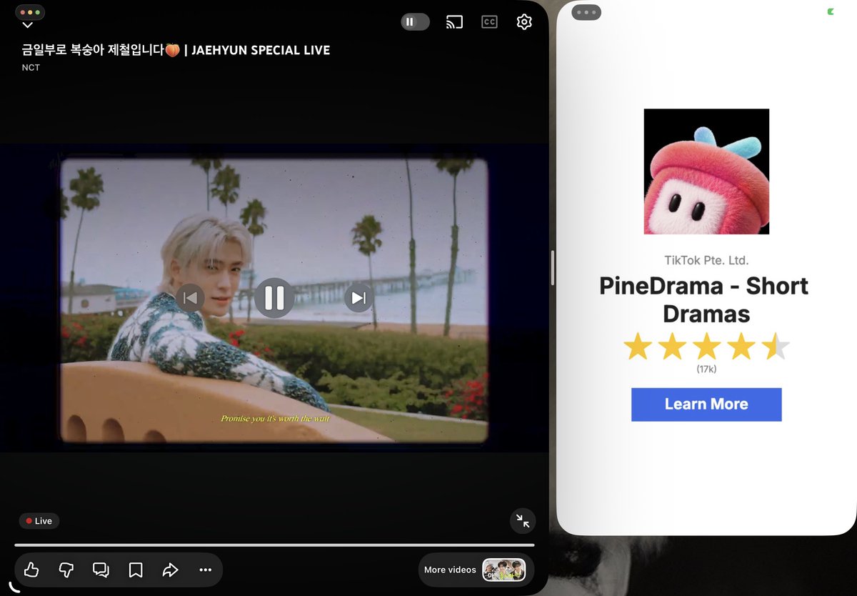The width and height of the screenshot is (857, 596).
Task: Collapse the player with the down chevron
Action: coord(28,25)
